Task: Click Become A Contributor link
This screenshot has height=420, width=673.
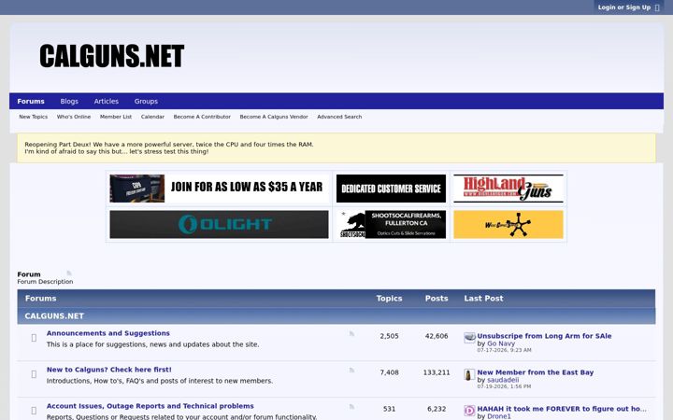Action: click(202, 117)
